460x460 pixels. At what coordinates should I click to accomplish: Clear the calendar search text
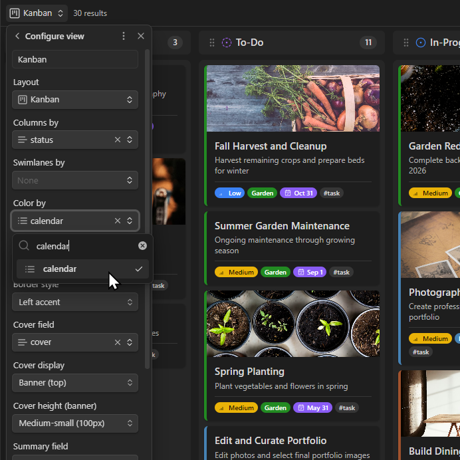pyautogui.click(x=142, y=246)
